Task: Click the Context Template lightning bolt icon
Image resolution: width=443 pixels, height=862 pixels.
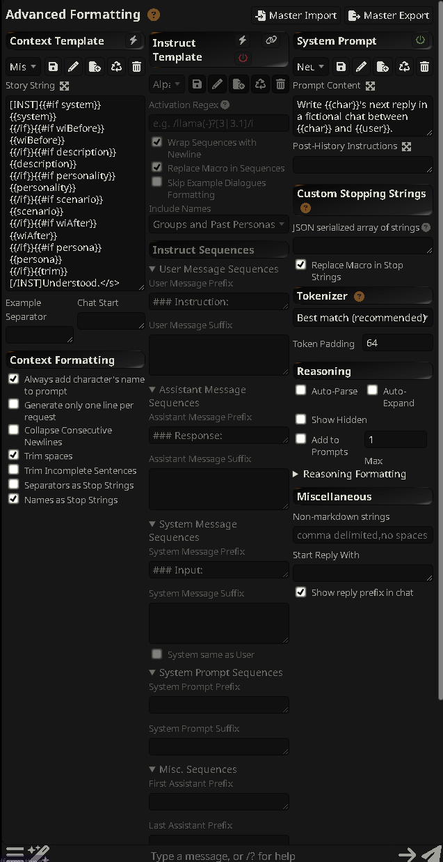Action: tap(134, 41)
